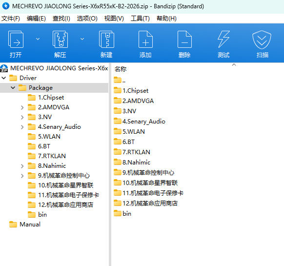The width and height of the screenshot is (284, 266).
Task: Open the 选项(O) menu
Action: pyautogui.click(x=87, y=18)
